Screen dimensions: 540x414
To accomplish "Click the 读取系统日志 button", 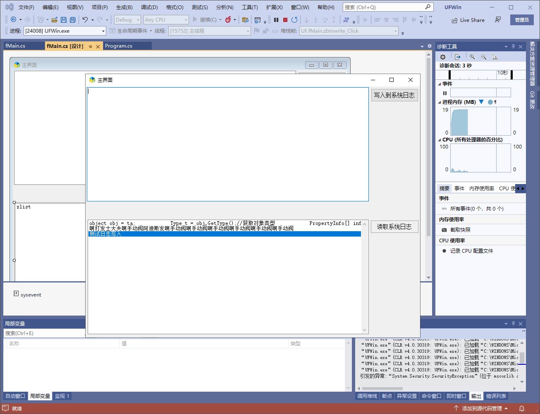I will pos(394,227).
